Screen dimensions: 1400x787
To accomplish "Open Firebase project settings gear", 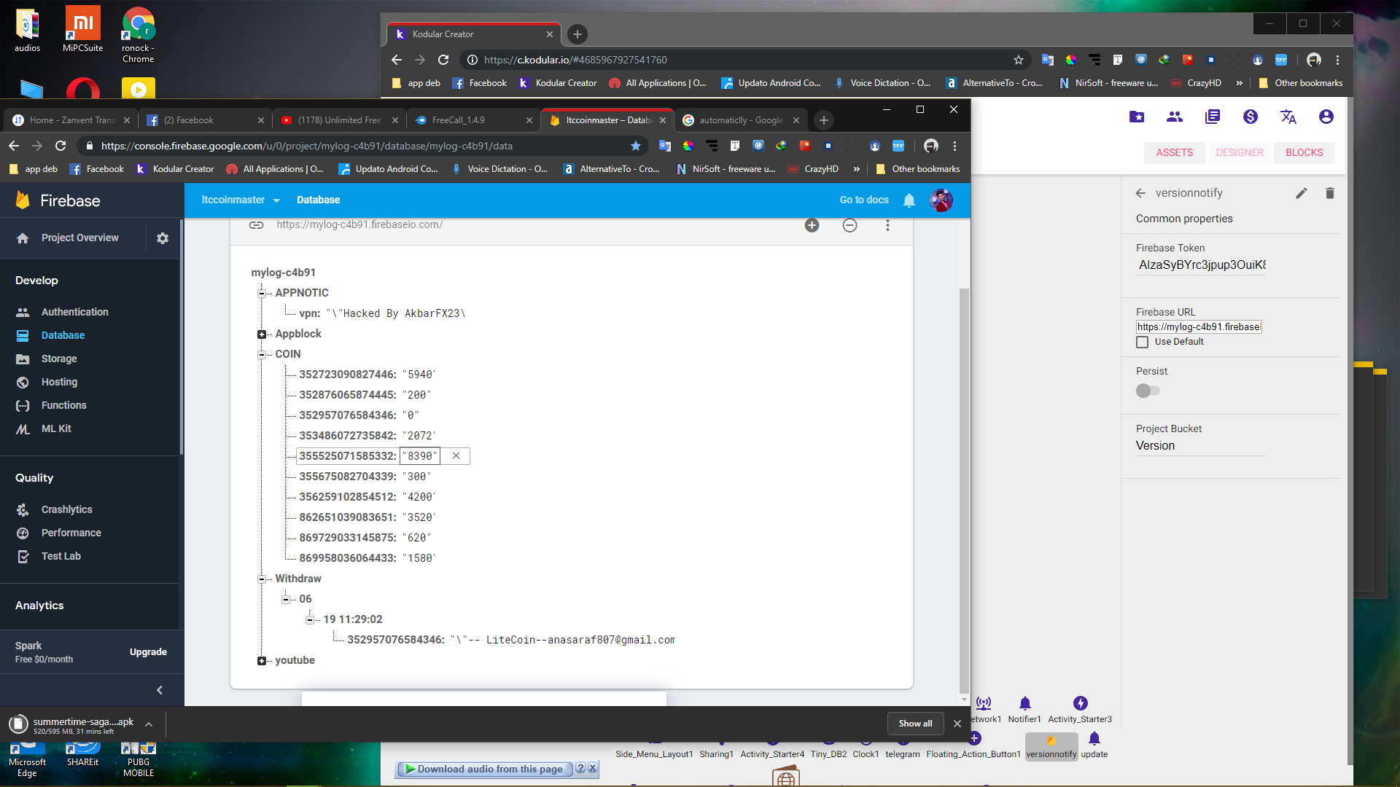I will coord(163,238).
